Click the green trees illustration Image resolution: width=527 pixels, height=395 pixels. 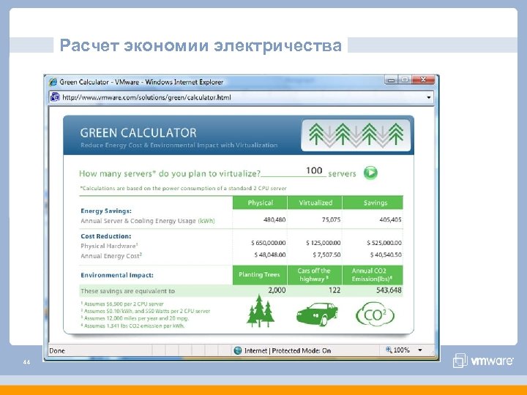tap(260, 311)
